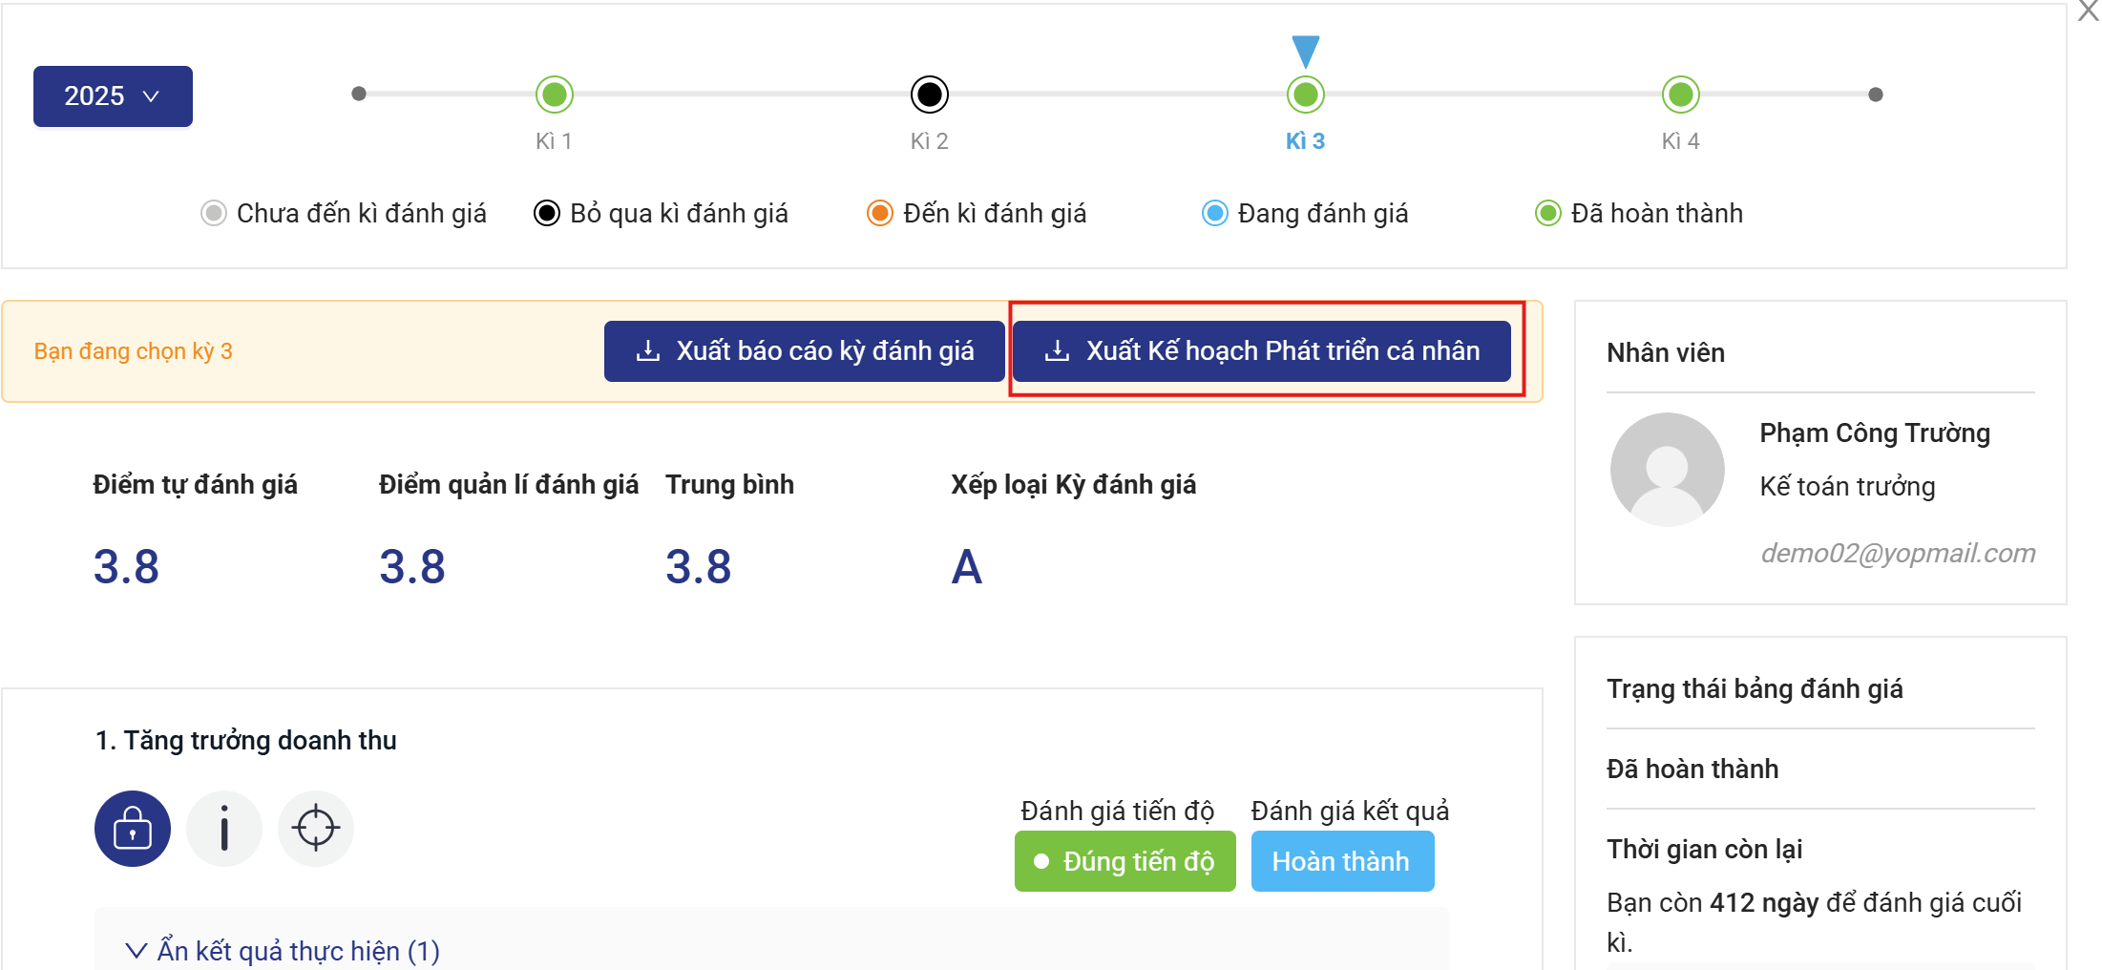The width and height of the screenshot is (2102, 970).
Task: Open the 2025 year dropdown
Action: point(113,96)
